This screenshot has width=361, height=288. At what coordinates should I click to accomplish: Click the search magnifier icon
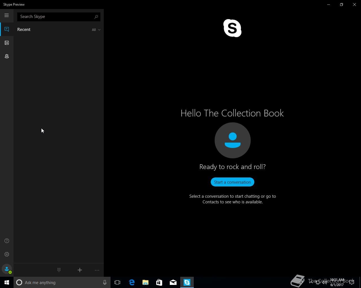pyautogui.click(x=96, y=17)
